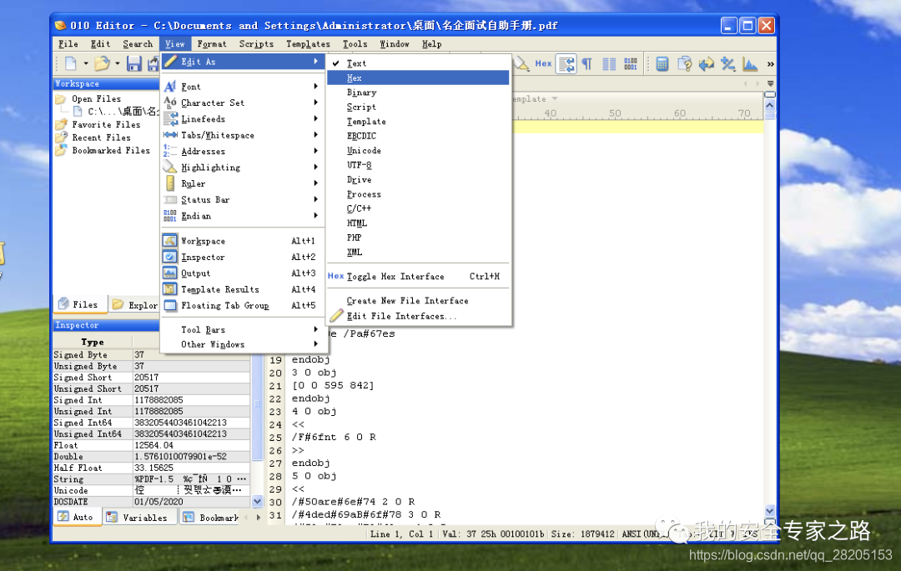
Task: Click the editor vertical scrollbar up arrow
Action: (x=770, y=106)
